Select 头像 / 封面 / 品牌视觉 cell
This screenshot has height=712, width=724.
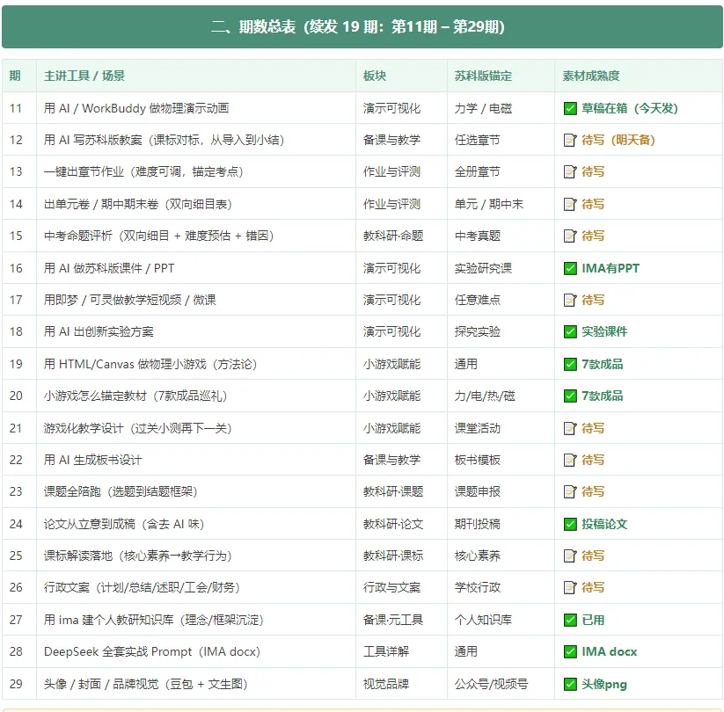point(196,684)
